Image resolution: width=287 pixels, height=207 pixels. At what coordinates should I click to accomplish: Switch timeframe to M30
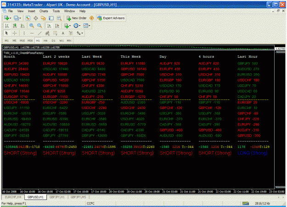[30, 40]
